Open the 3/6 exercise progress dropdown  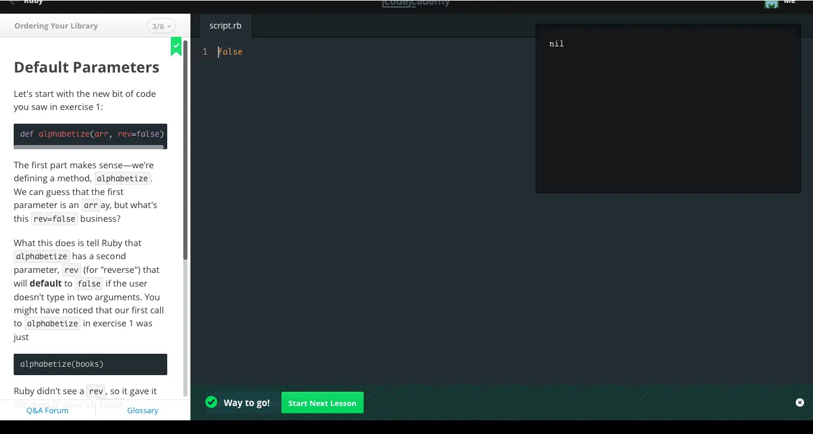[x=161, y=26]
